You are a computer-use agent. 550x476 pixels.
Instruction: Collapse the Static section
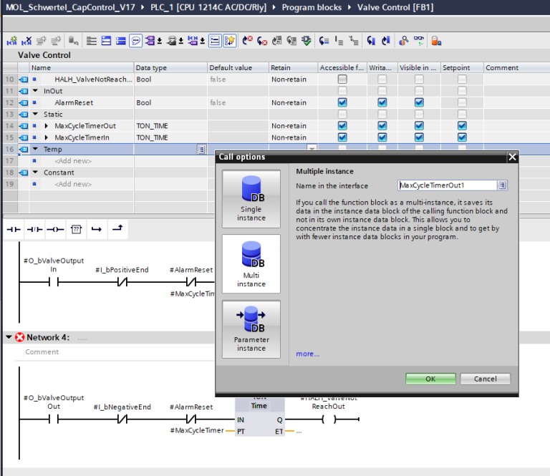pos(35,115)
